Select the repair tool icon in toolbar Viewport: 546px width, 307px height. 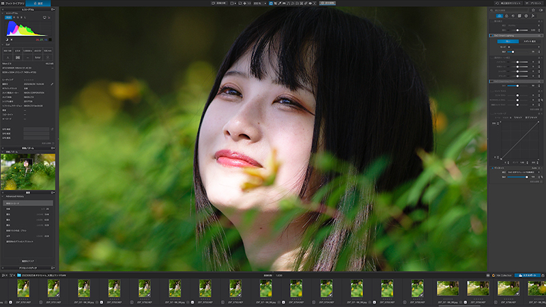pyautogui.click(x=306, y=3)
